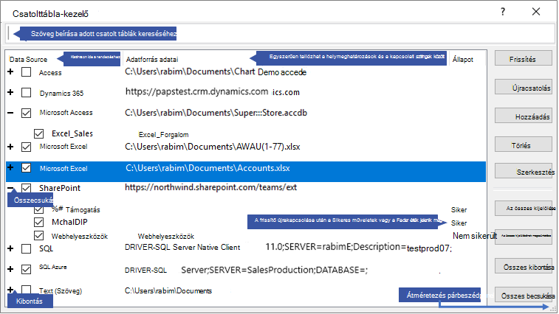Click the Összes becsukása button
This screenshot has height=314, width=559.
coord(523,296)
